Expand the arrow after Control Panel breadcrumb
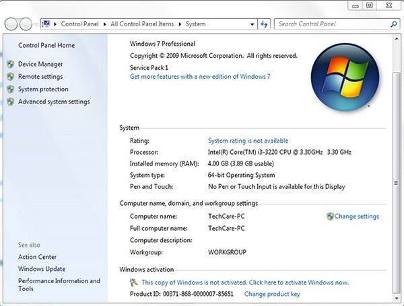This screenshot has height=306, width=404. [x=103, y=24]
